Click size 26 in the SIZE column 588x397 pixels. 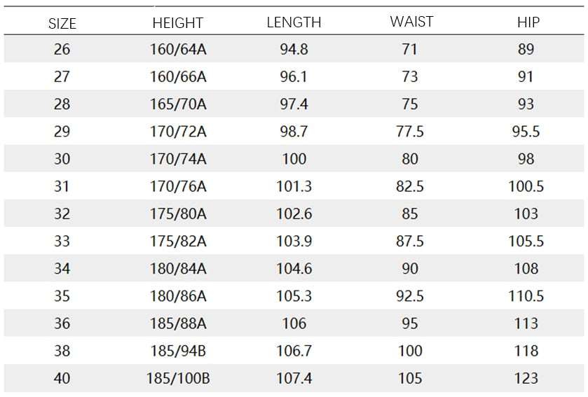tap(62, 50)
